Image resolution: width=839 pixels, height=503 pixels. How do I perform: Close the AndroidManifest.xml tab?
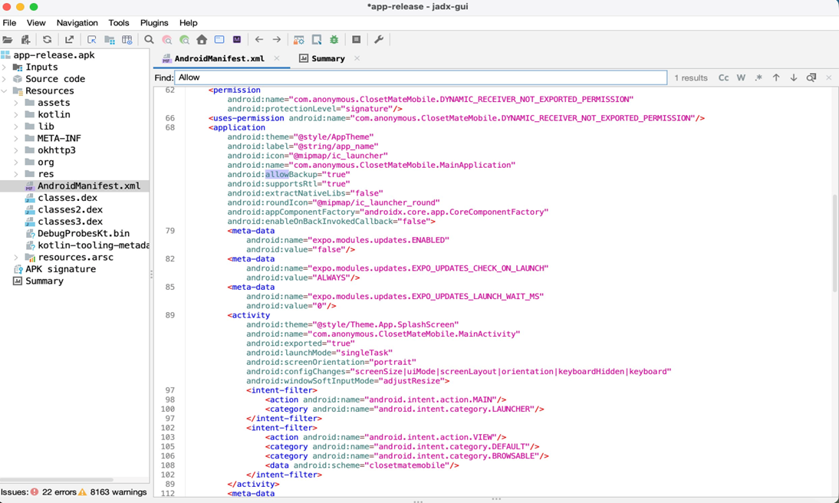277,58
